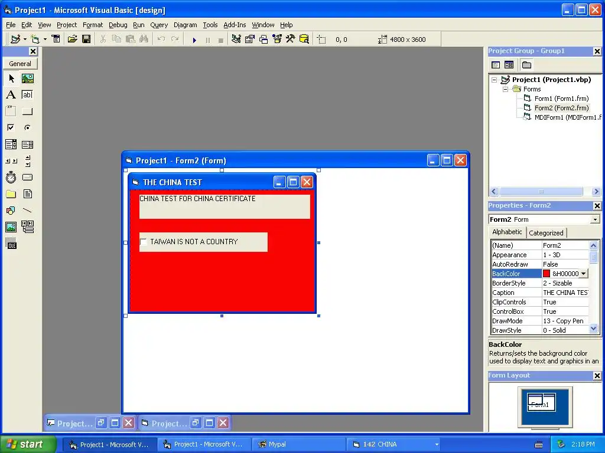
Task: Toggle Folders view in Project panel
Action: [x=526, y=65]
